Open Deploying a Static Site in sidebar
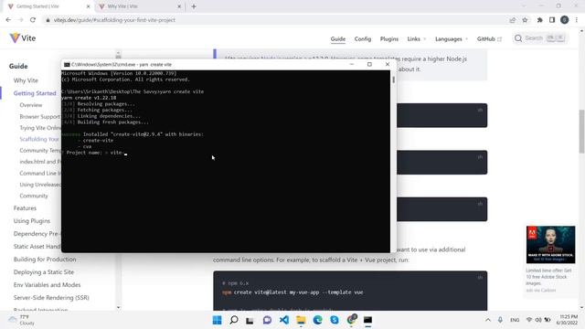Image resolution: width=585 pixels, height=329 pixels. pyautogui.click(x=44, y=272)
